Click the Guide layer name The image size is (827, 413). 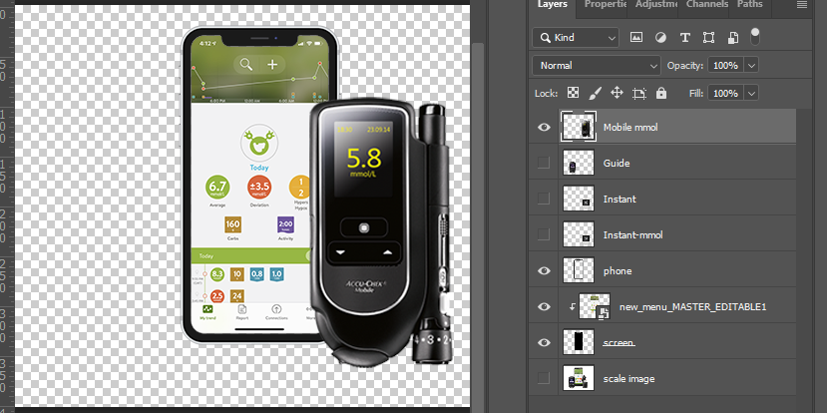[617, 163]
